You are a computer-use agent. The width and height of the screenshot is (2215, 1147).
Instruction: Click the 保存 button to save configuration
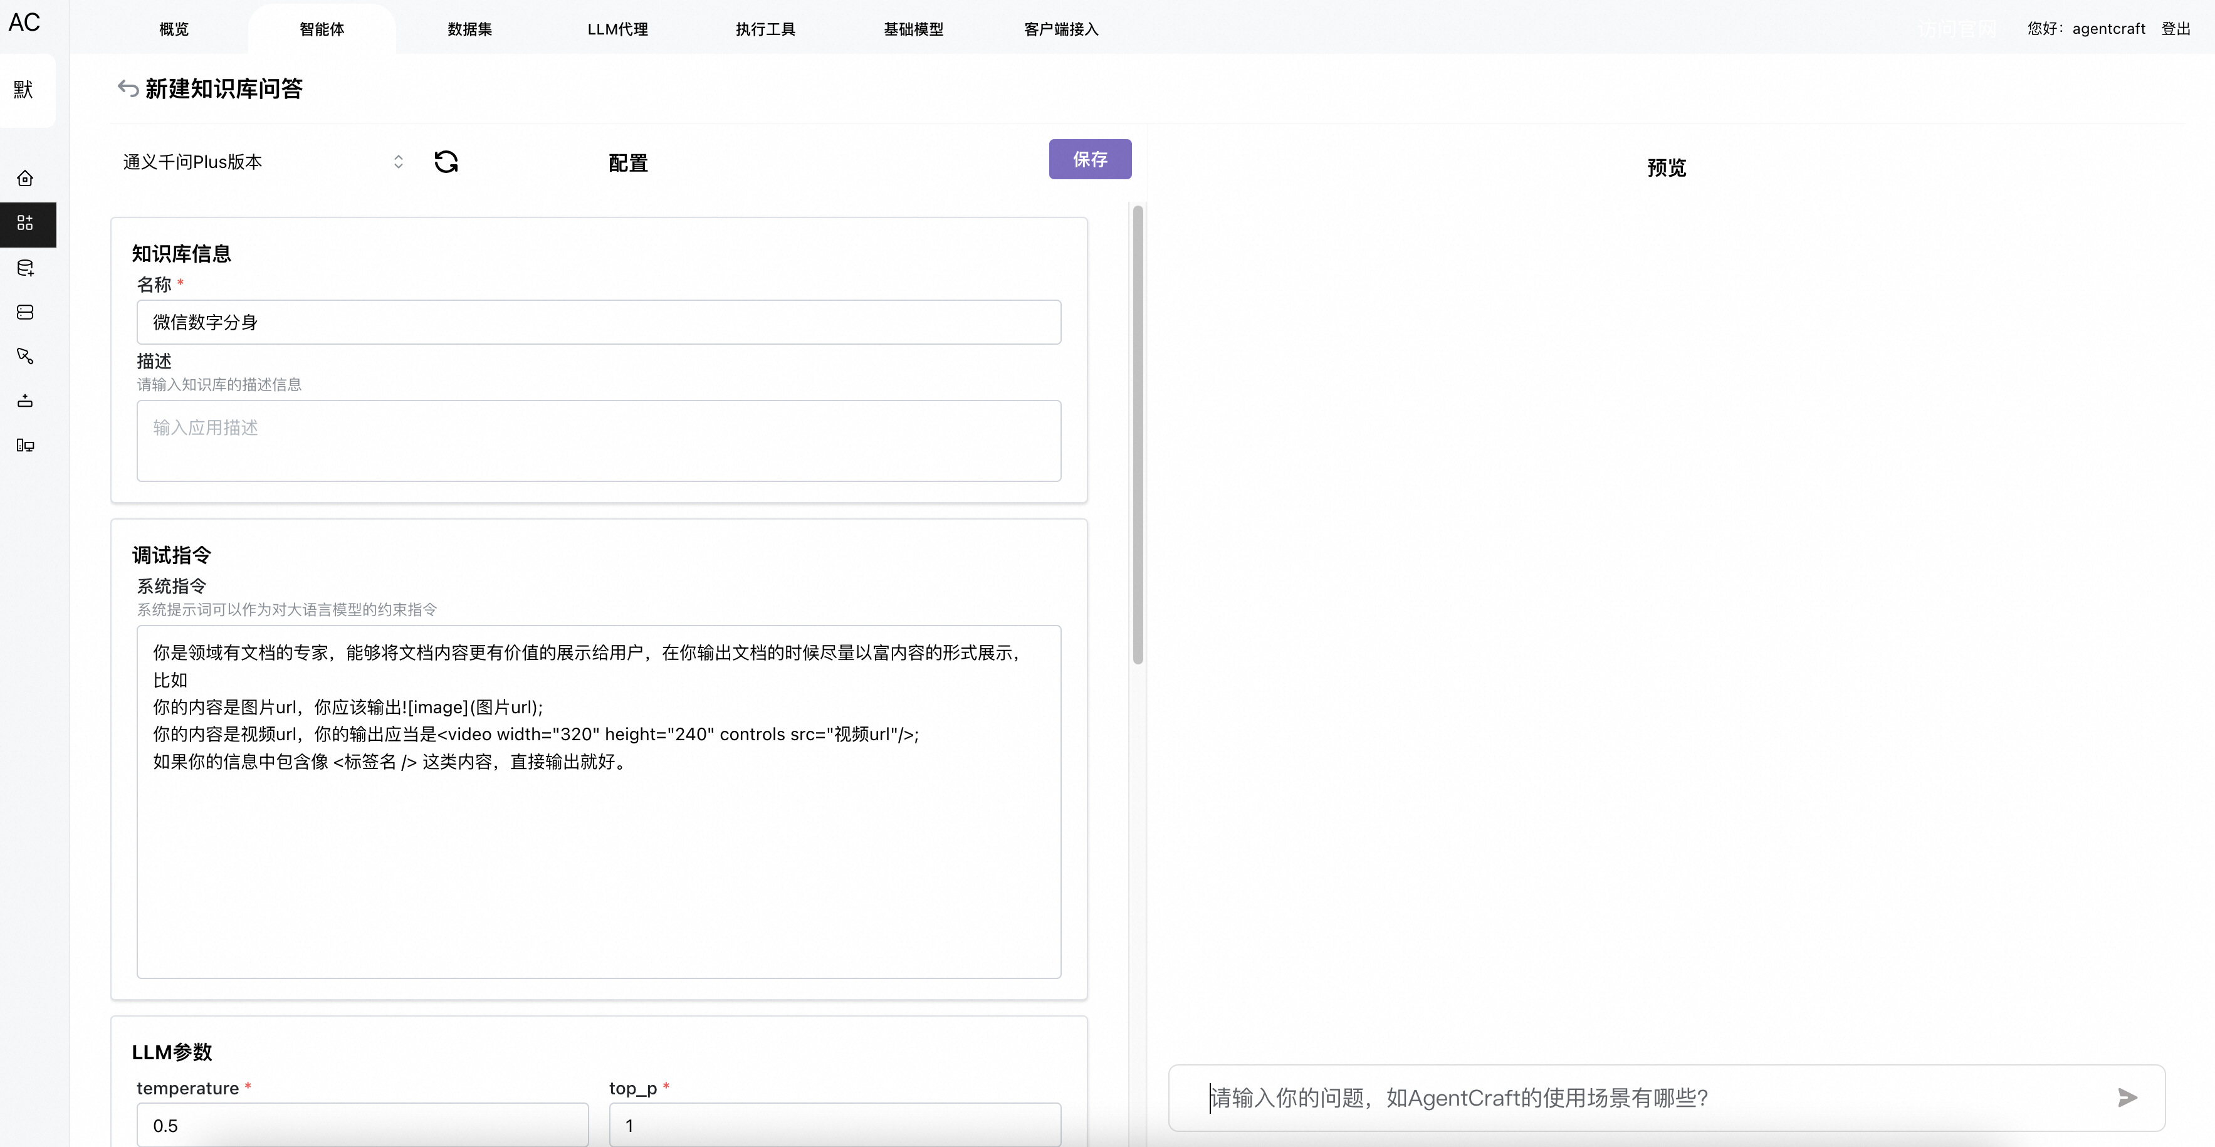click(1089, 158)
